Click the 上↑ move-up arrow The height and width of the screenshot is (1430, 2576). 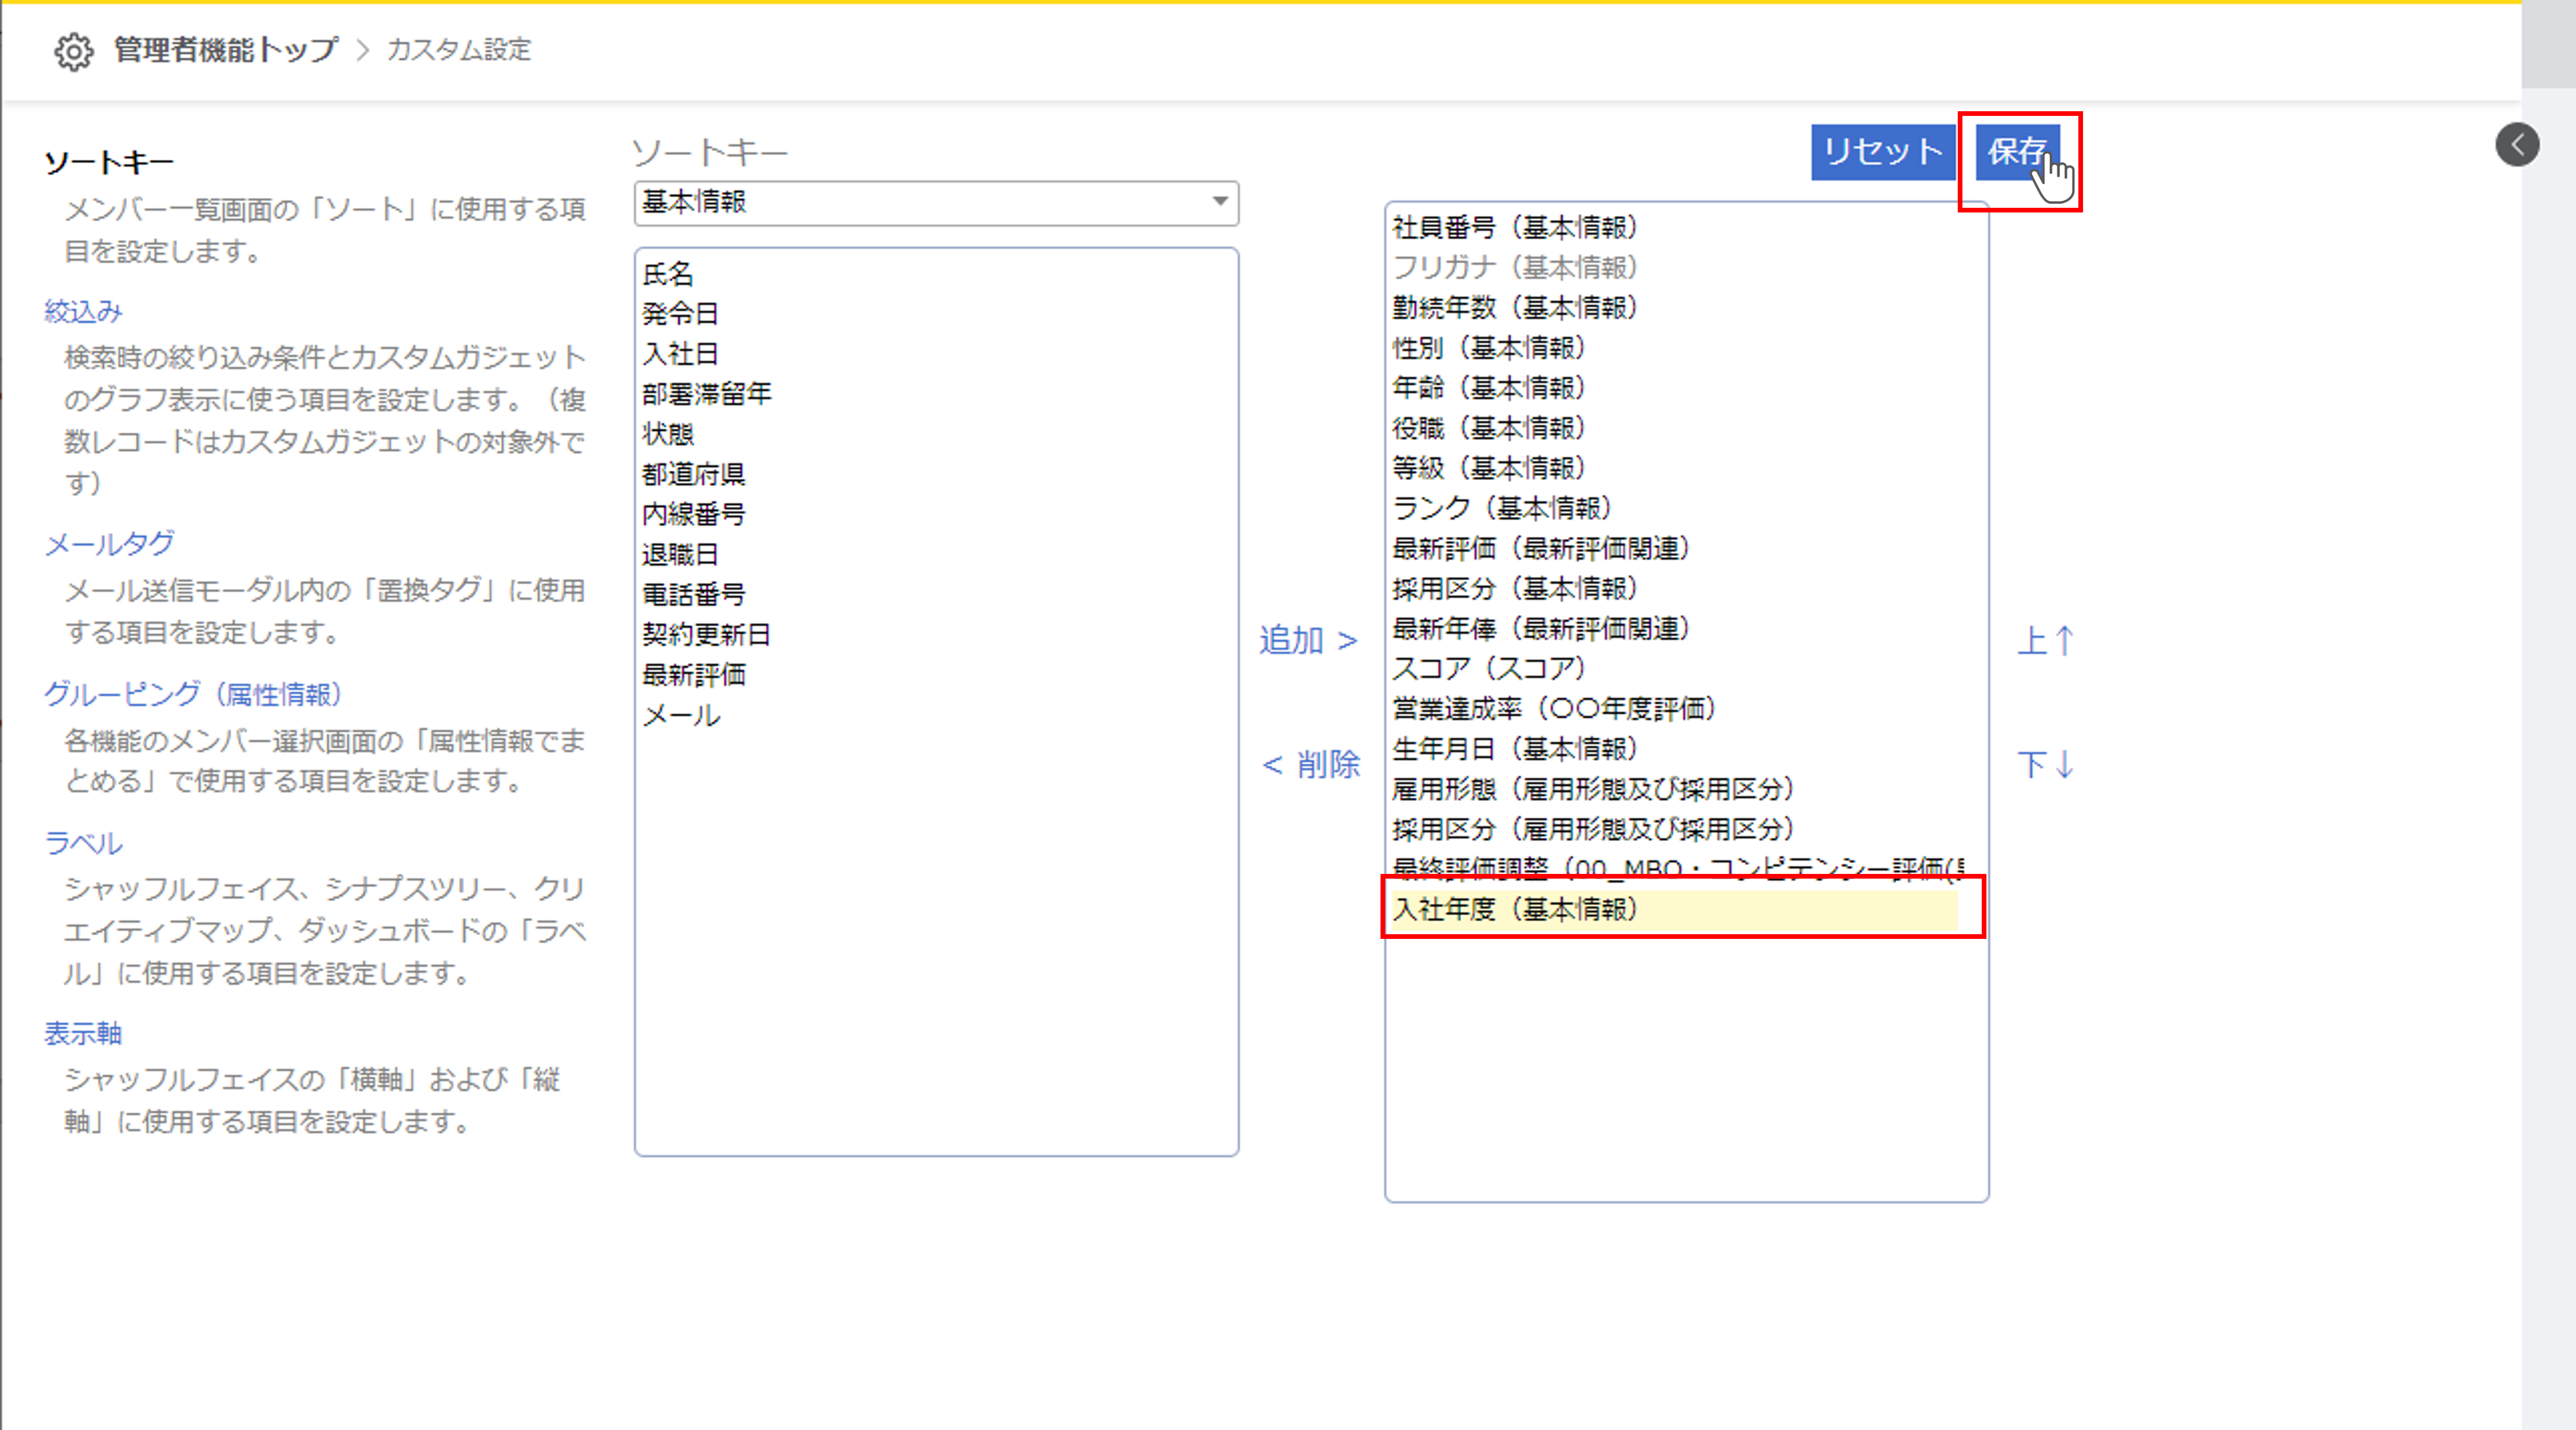click(2045, 640)
